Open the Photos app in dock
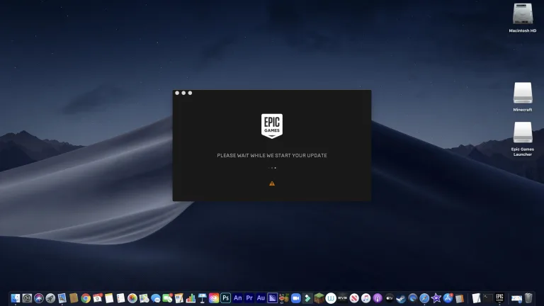Image resolution: width=544 pixels, height=306 pixels. (132, 298)
